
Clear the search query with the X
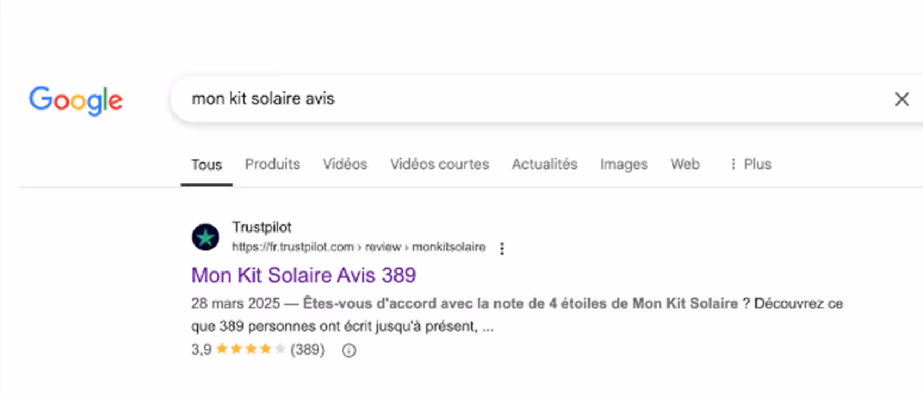901,99
